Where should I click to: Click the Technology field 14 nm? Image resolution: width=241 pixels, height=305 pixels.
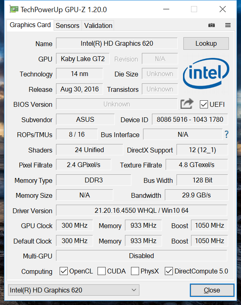click(79, 74)
